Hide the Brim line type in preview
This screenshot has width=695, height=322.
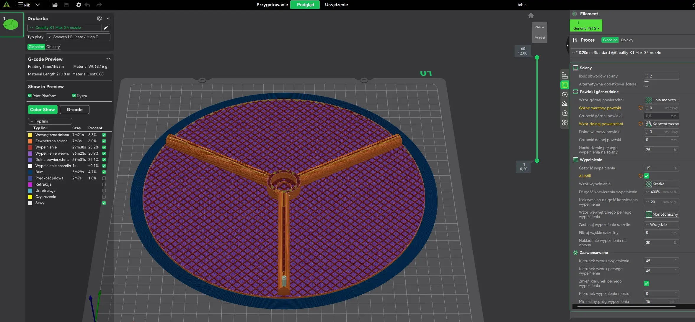[104, 172]
